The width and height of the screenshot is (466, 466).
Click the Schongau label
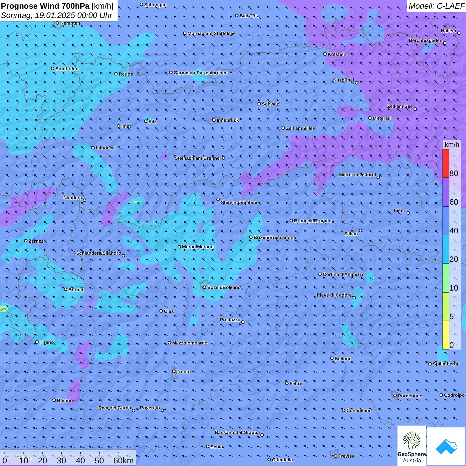155,5
